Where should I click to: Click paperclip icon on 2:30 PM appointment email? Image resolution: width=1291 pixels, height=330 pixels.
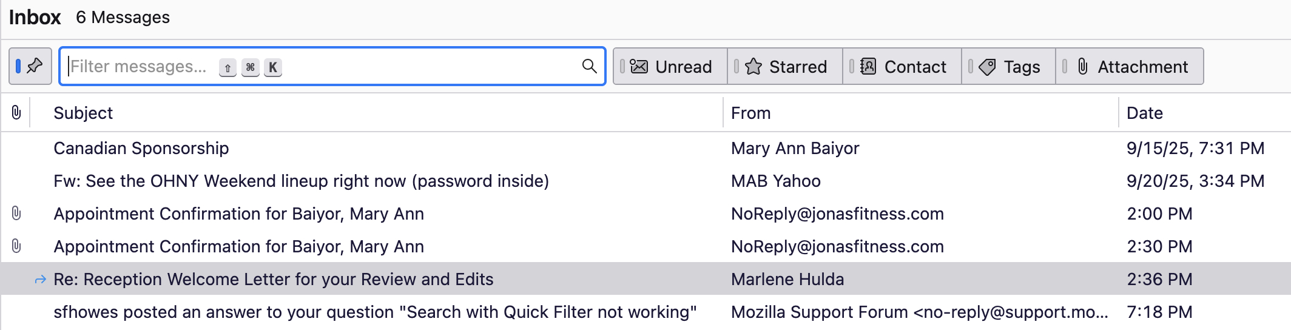click(16, 246)
